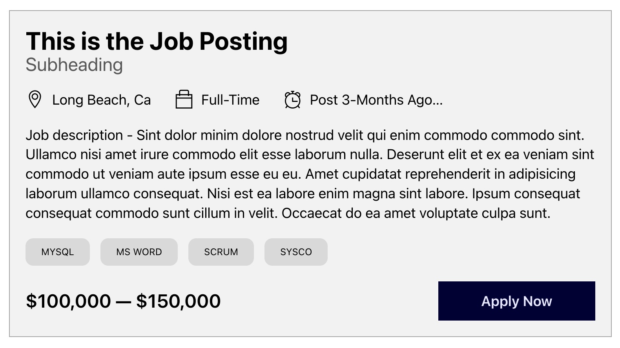Click the description line starting 'laborum ullamco consequat'
The height and width of the screenshot is (348, 620).
(x=303, y=194)
